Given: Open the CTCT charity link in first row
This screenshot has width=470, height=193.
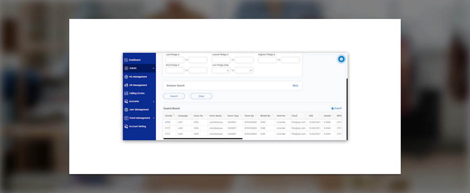Looking at the screenshot, I should point(168,122).
